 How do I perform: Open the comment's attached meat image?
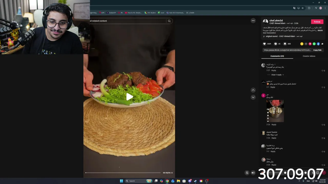(275, 111)
